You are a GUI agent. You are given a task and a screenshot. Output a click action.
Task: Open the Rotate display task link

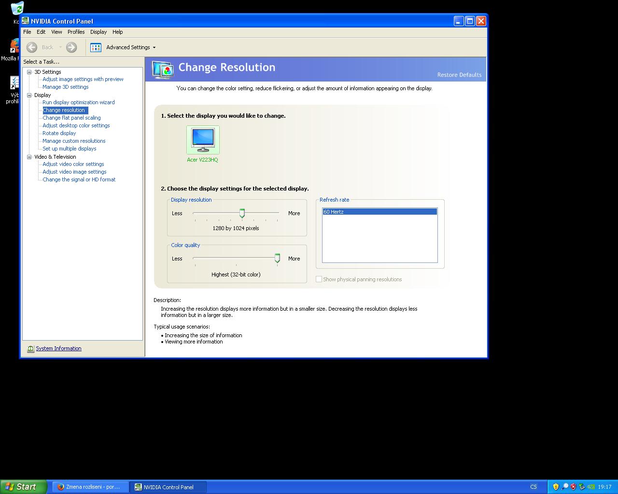[59, 133]
